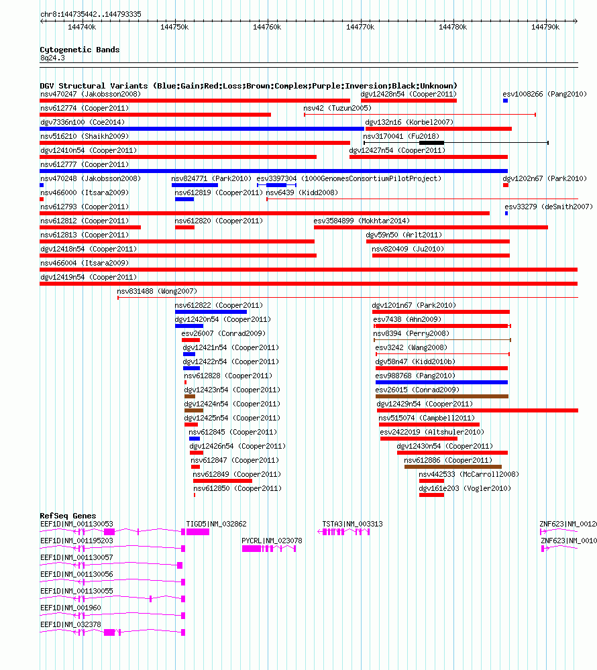
Task: Select the esv1008266 (Pang2010) label
Action: point(545,94)
